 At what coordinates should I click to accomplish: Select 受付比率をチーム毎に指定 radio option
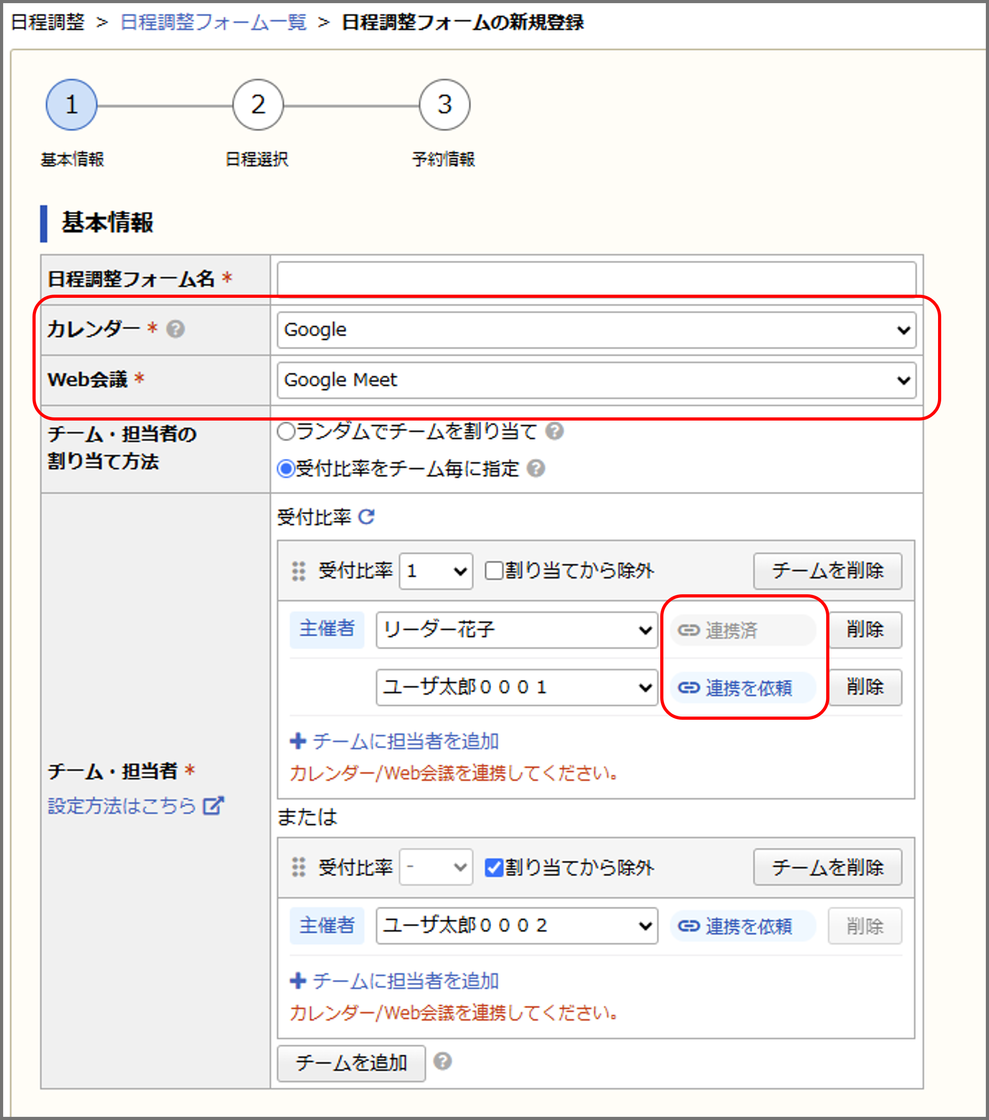click(x=286, y=468)
